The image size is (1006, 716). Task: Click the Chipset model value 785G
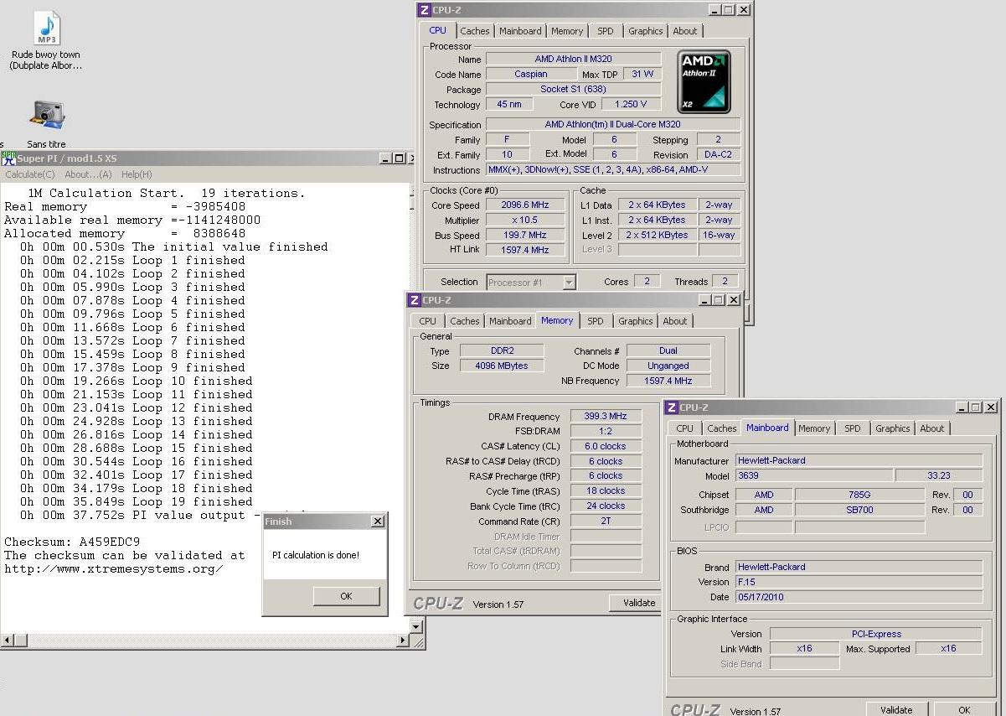tap(859, 495)
